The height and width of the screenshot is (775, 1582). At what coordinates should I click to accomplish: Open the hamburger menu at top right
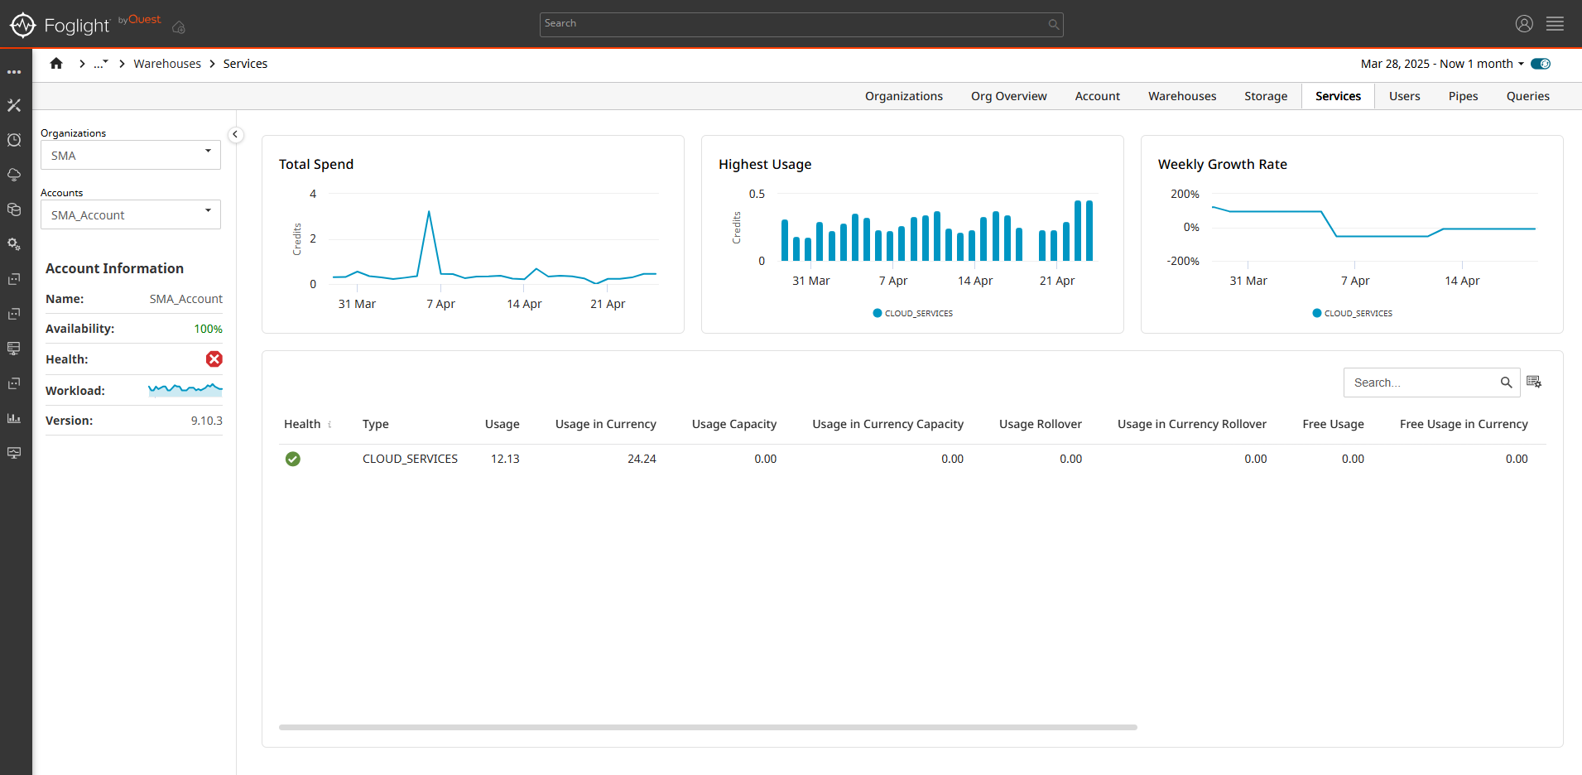pos(1556,24)
